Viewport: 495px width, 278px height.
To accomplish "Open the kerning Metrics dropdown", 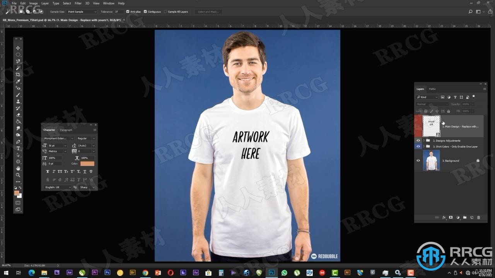I will [57, 151].
